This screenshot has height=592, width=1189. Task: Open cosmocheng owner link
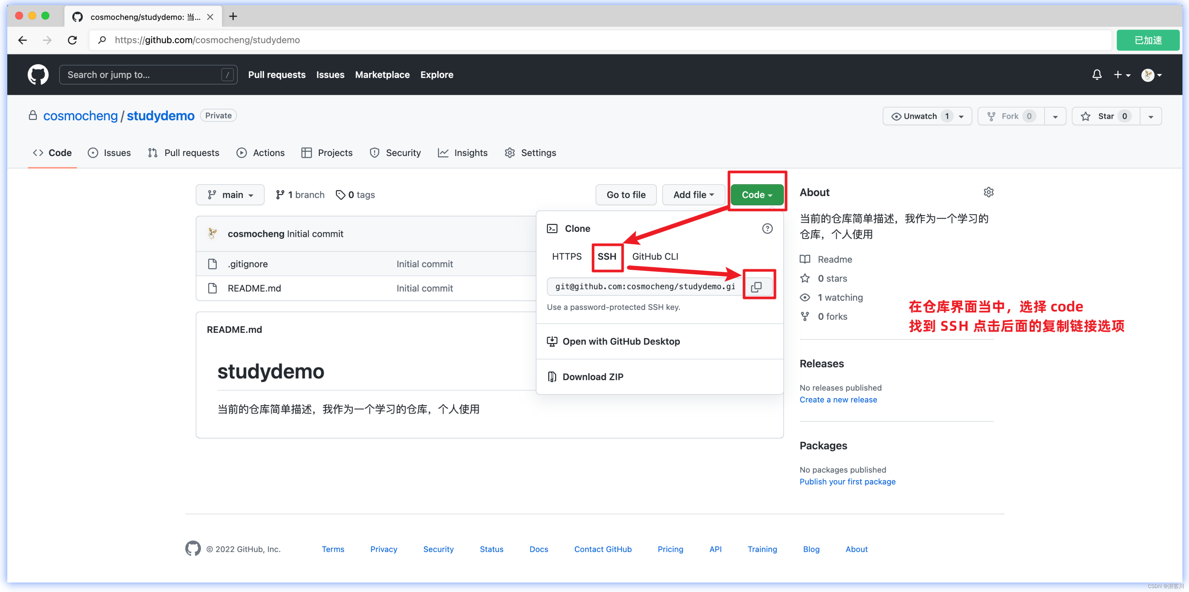[x=80, y=116]
